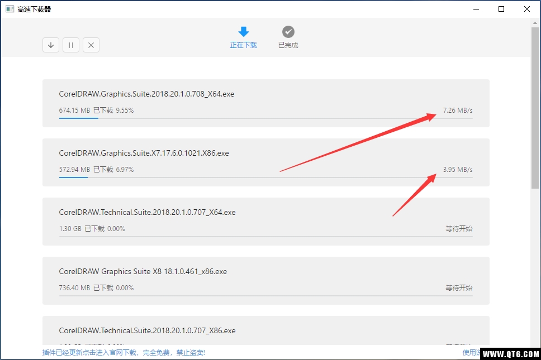Click 等待开始 status of Technical Suite X64
Screen dimensions: 541x360
(x=458, y=229)
